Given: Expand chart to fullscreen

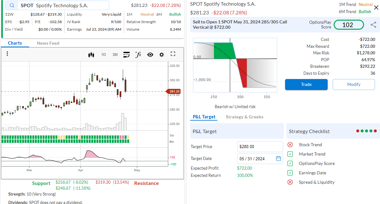Looking at the screenshot, I should 173,54.
